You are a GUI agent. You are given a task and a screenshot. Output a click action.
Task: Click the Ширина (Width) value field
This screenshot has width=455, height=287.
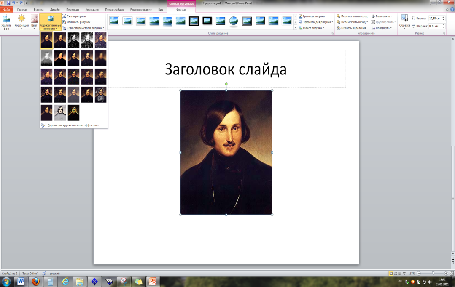click(435, 26)
